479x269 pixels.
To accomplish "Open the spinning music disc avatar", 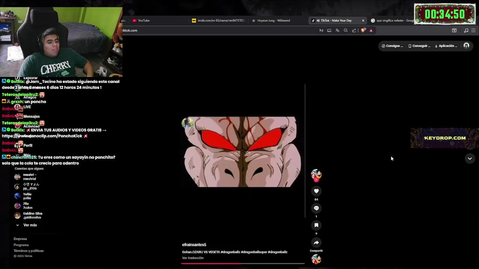I will [x=316, y=259].
